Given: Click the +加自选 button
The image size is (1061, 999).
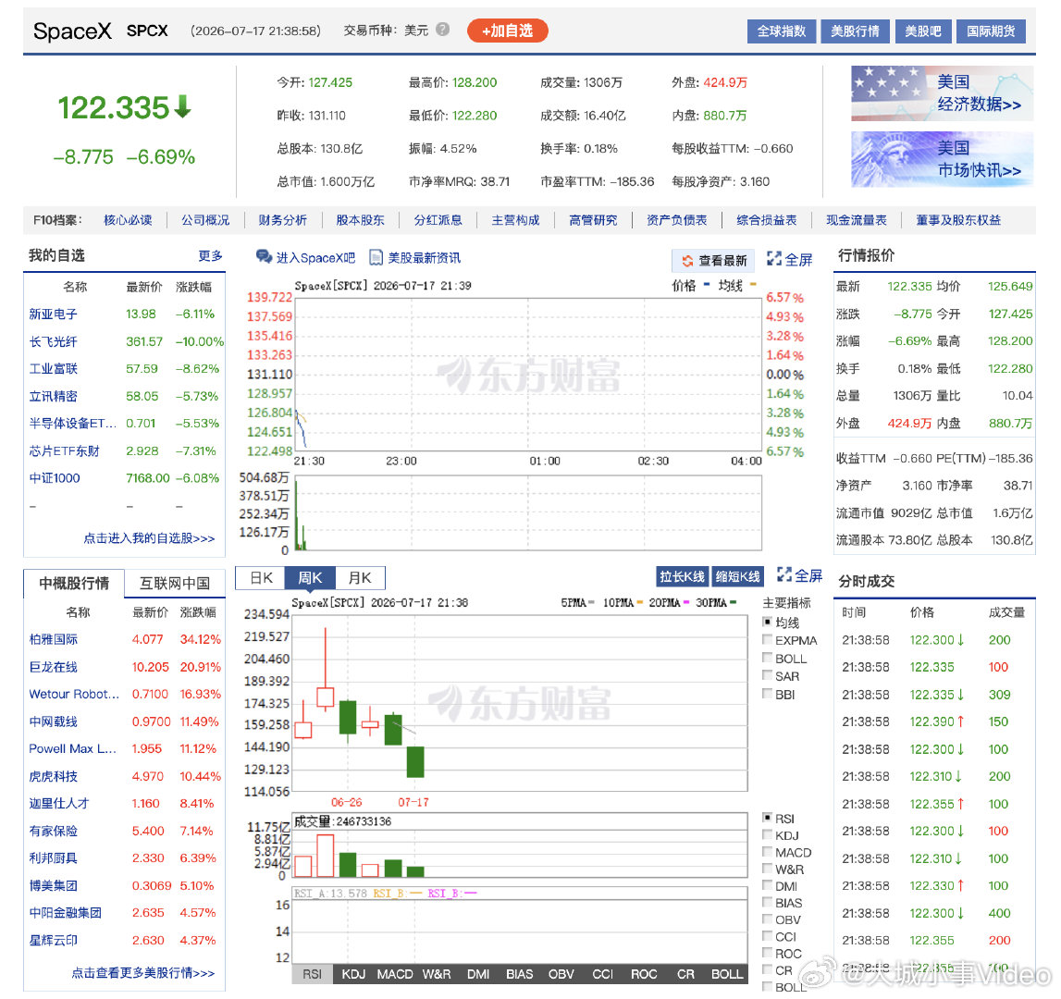Looking at the screenshot, I should tap(508, 31).
